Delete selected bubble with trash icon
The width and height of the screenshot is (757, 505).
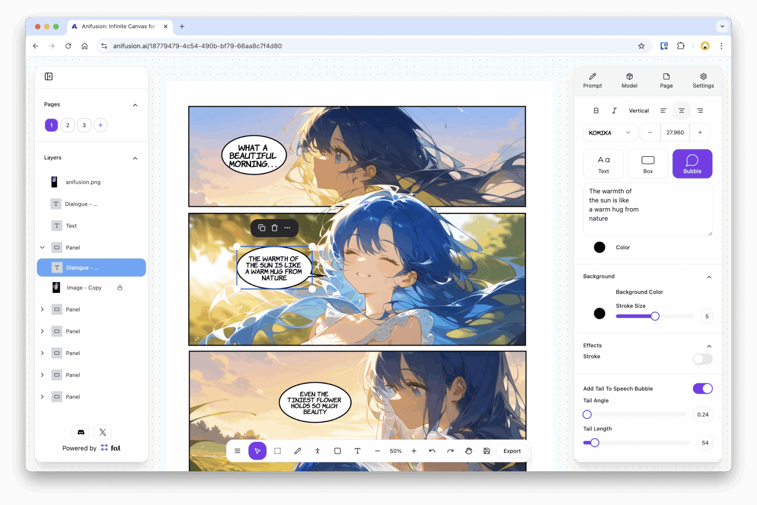click(274, 228)
